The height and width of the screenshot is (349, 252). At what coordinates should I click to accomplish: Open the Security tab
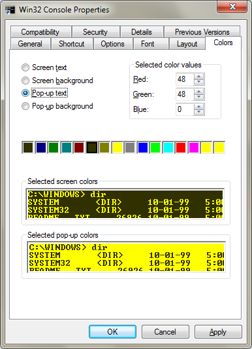(x=95, y=32)
